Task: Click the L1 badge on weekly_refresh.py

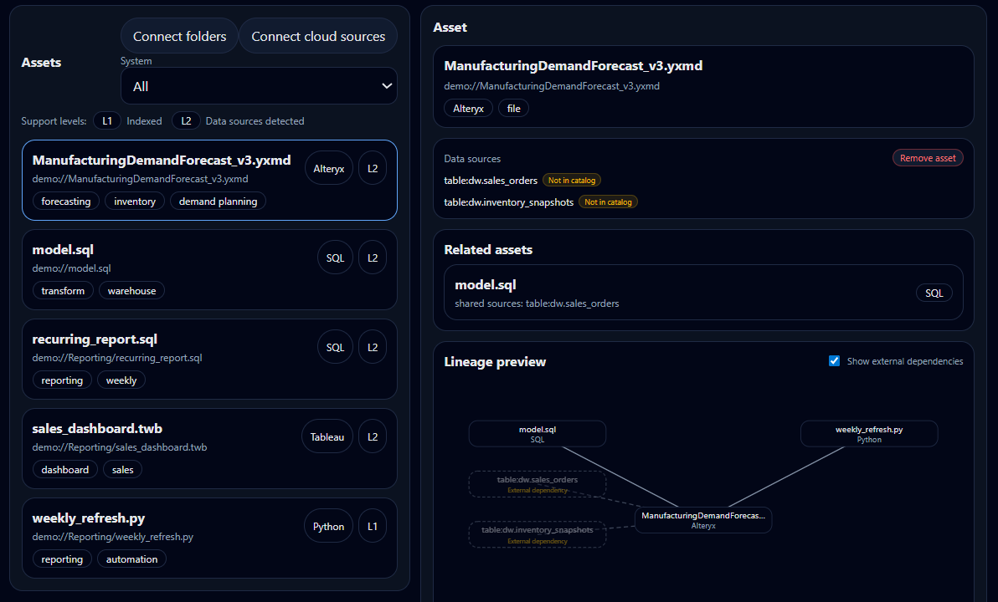Action: [373, 526]
